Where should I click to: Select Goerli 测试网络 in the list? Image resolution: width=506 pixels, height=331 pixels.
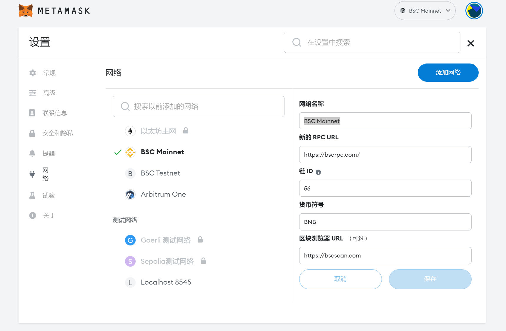click(x=166, y=240)
